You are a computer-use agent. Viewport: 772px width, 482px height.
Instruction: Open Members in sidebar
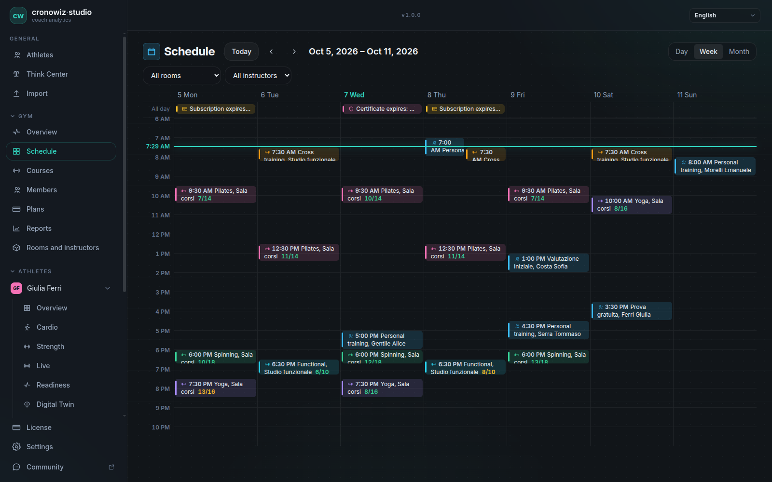click(61, 190)
